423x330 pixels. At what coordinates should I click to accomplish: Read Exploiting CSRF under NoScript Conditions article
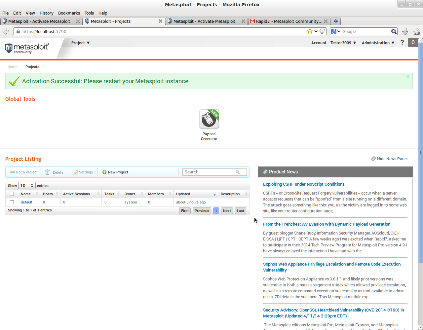coord(304,184)
